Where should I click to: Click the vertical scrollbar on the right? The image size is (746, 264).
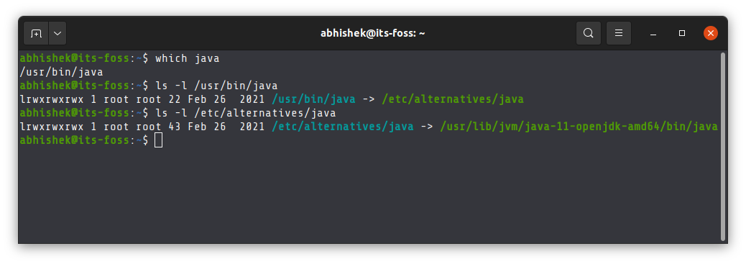tap(723, 146)
